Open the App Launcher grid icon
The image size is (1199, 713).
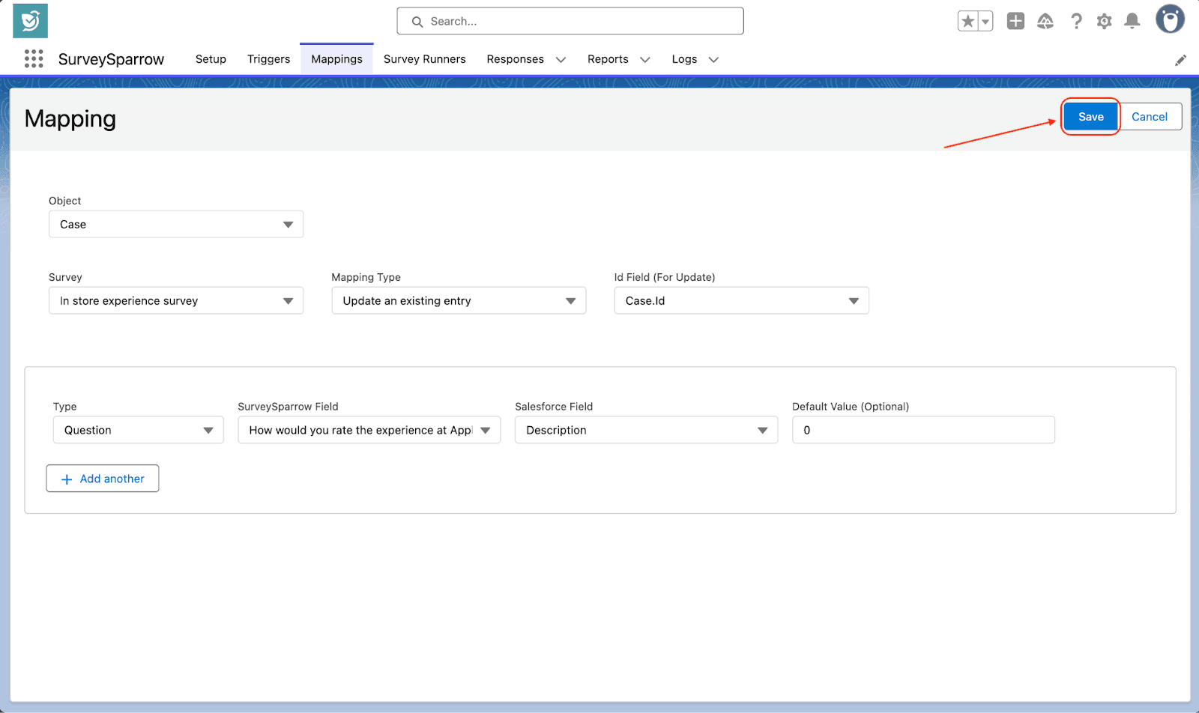point(34,59)
